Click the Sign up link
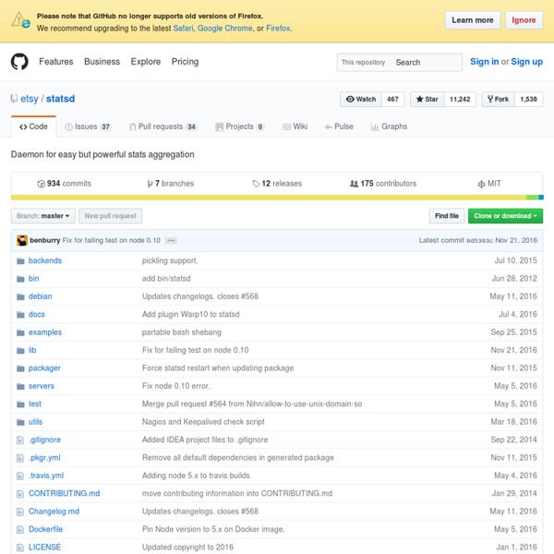The width and height of the screenshot is (554, 554). (x=527, y=62)
